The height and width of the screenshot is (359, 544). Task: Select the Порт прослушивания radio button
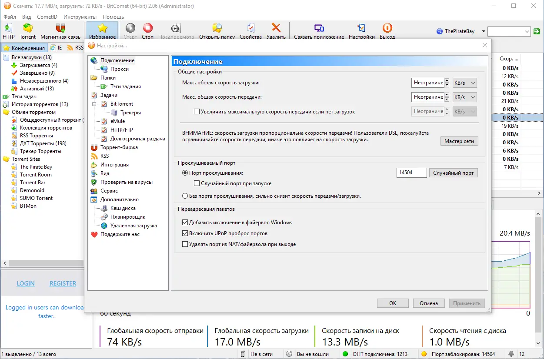(x=185, y=173)
